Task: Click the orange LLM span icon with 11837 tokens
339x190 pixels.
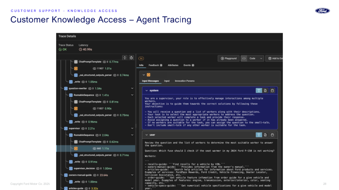Action: coord(76,109)
